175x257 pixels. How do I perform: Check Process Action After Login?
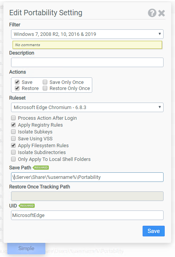(x=13, y=118)
